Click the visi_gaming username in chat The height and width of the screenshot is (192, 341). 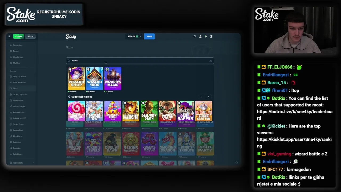(279, 154)
